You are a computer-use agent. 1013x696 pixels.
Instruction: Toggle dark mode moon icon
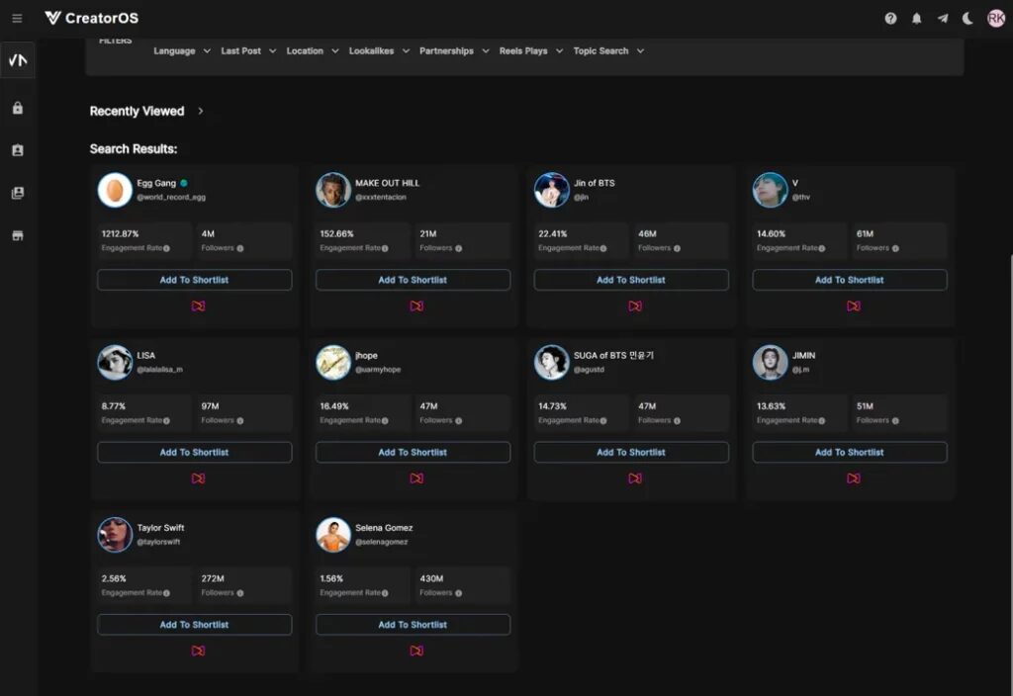967,18
